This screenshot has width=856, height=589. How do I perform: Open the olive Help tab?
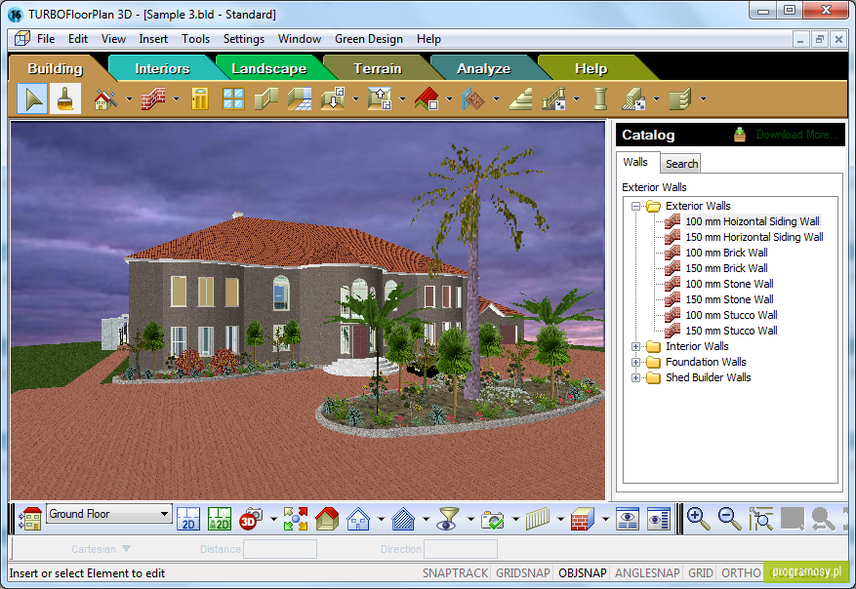click(x=591, y=68)
